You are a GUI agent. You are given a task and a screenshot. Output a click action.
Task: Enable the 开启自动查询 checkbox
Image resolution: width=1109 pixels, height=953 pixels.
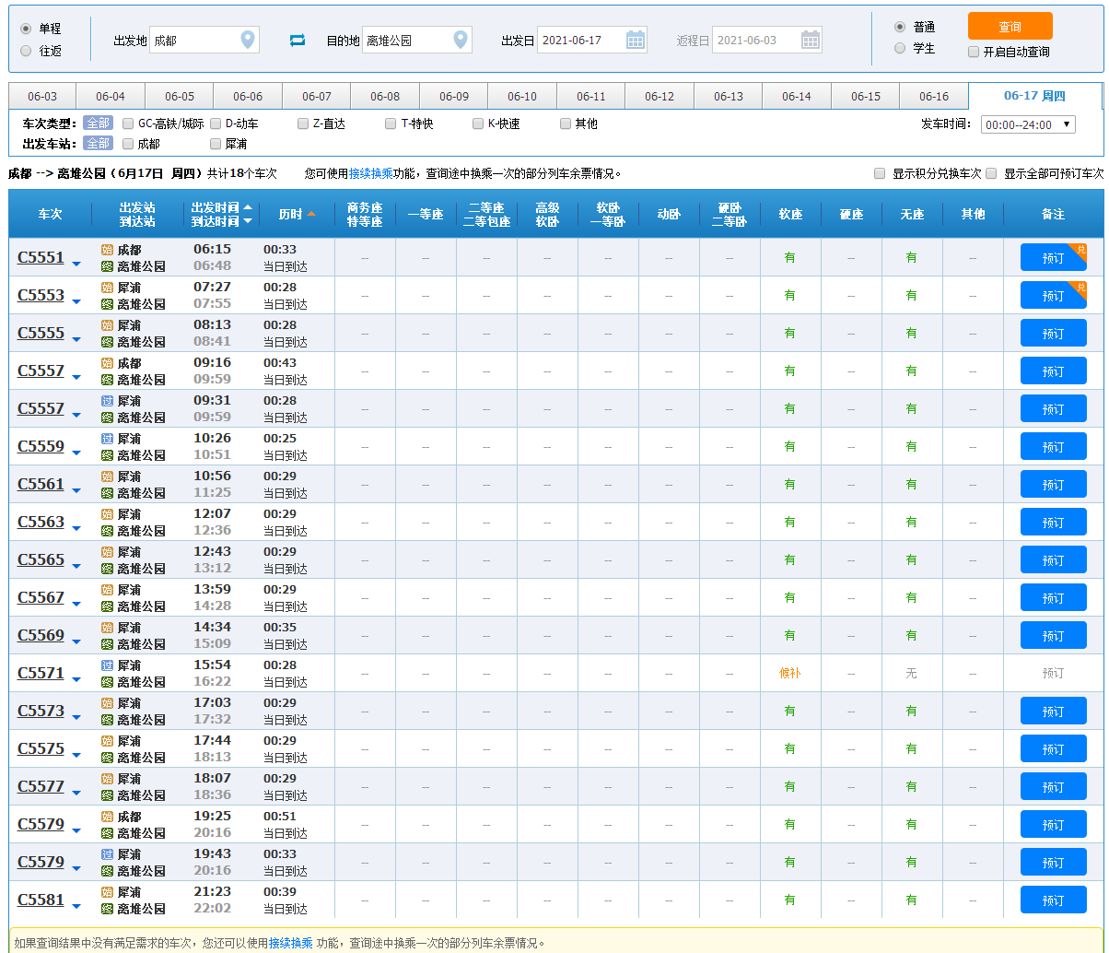[974, 52]
